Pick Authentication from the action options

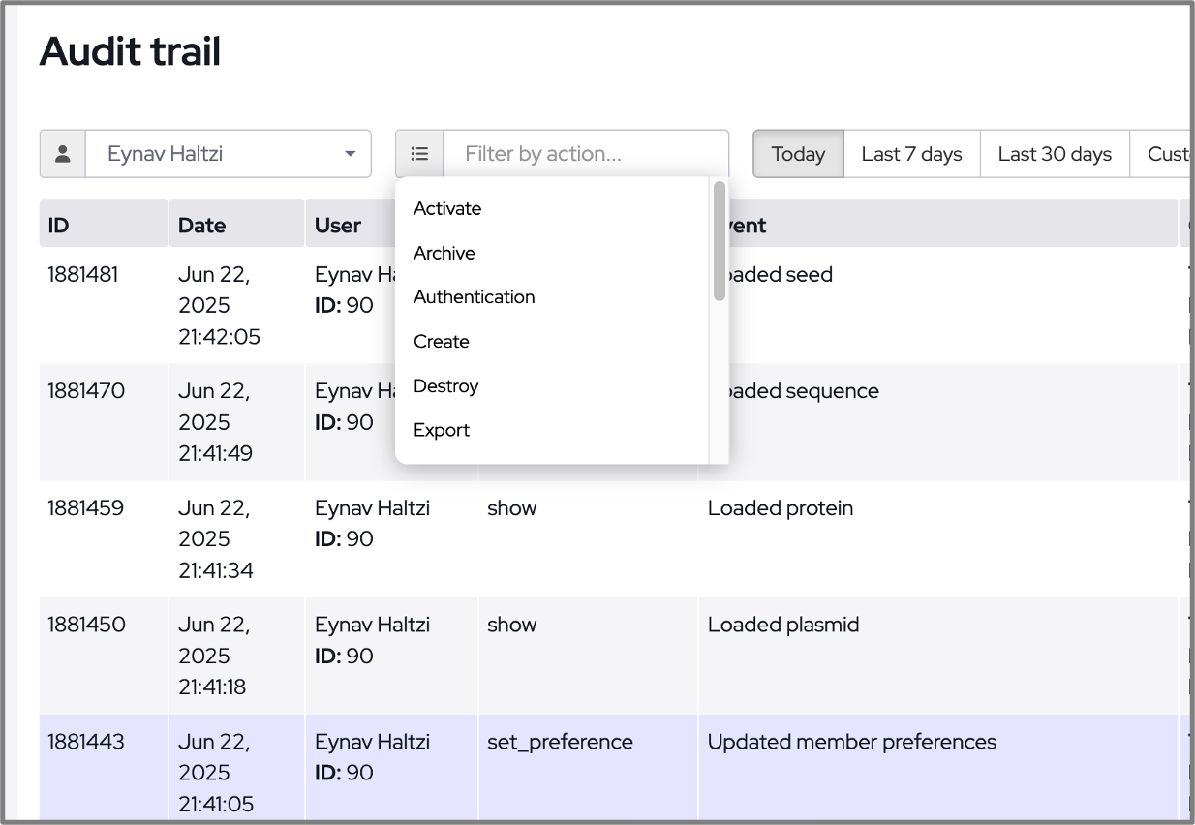tap(474, 297)
